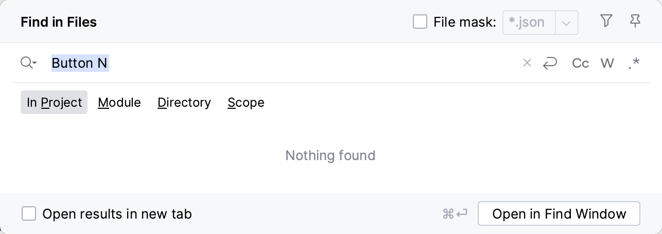
Task: Click Open in Find Window button
Action: (x=559, y=214)
